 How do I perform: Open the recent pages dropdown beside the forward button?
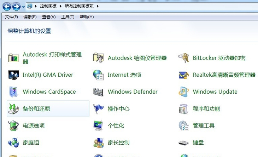(x=23, y=7)
